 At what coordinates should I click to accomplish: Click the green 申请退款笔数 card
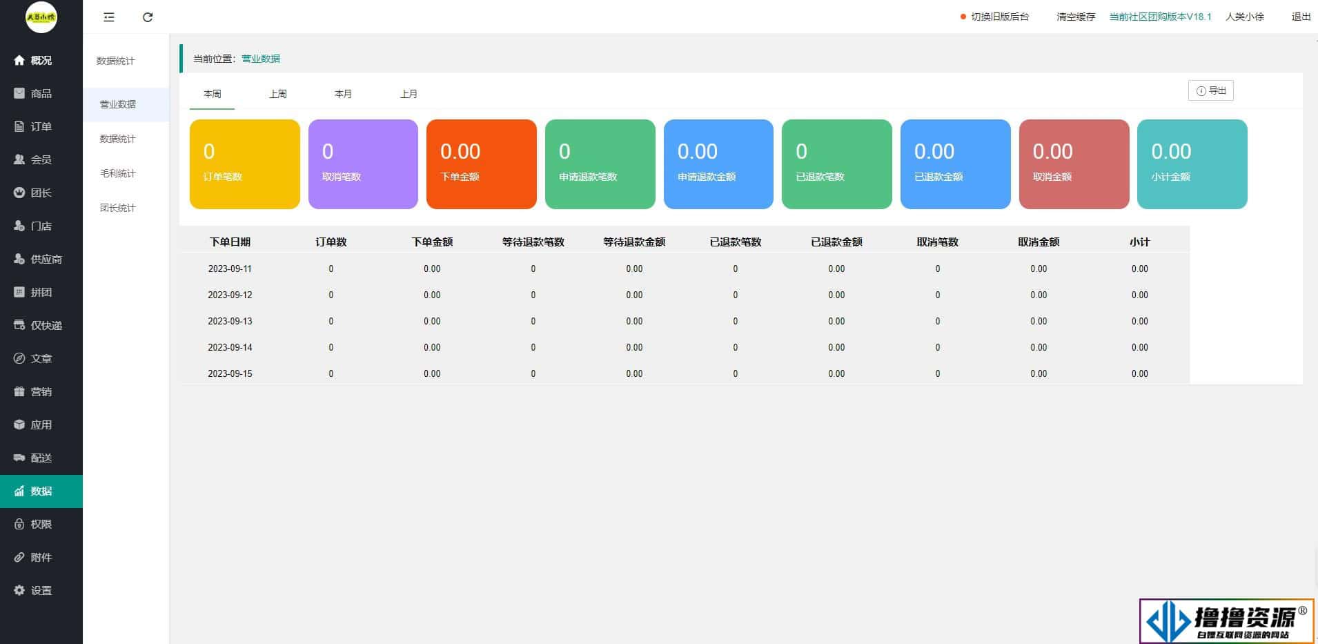[600, 164]
